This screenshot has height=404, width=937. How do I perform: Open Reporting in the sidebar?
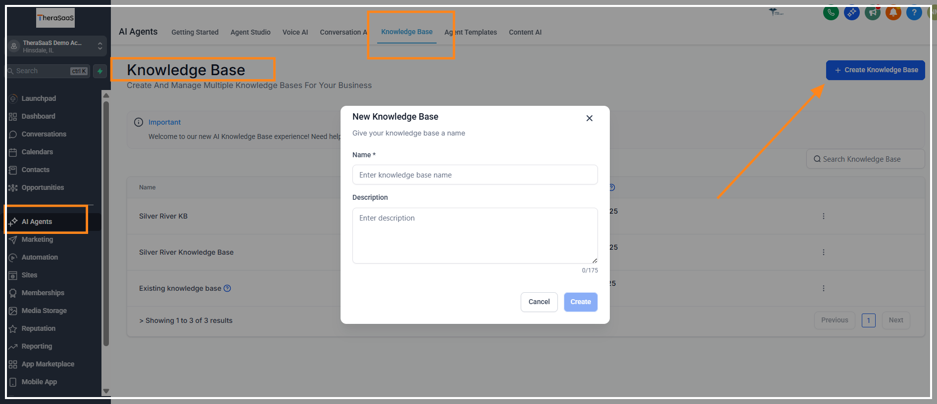coord(37,346)
